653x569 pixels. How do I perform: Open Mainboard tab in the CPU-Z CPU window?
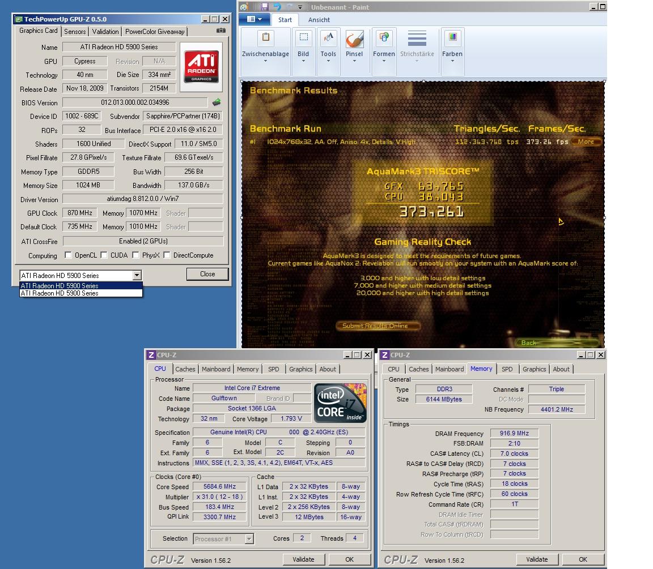click(x=216, y=369)
